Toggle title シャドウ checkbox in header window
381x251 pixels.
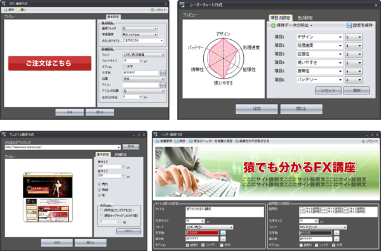point(203,245)
